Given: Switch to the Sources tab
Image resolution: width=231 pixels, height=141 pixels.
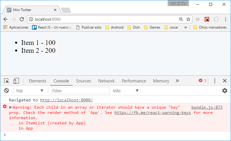Looking at the screenshot, I should 83,81.
